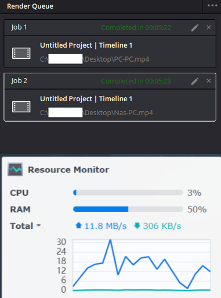The image size is (221, 298).
Task: Remove Job 2 using X icon
Action: [x=209, y=81]
